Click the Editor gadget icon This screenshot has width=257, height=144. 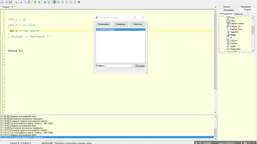tap(228, 20)
